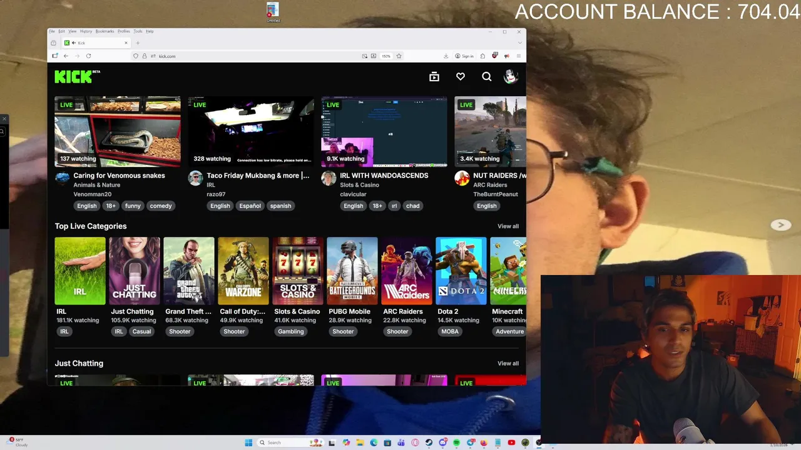Open the Firefox downloads icon
The width and height of the screenshot is (801, 450).
pyautogui.click(x=446, y=56)
